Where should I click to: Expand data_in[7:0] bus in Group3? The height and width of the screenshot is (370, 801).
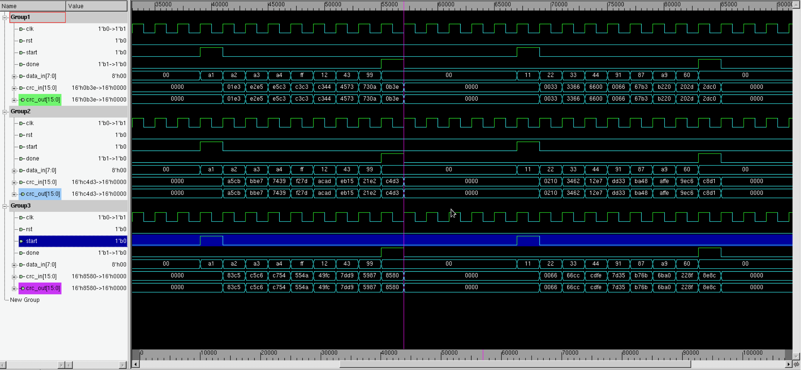tap(14, 265)
